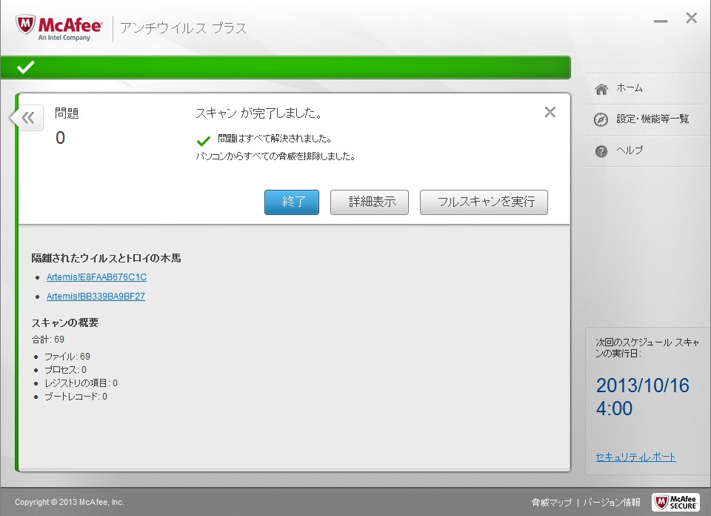Click 隔離されたウイルスとトロイの木馬 heading

click(106, 258)
